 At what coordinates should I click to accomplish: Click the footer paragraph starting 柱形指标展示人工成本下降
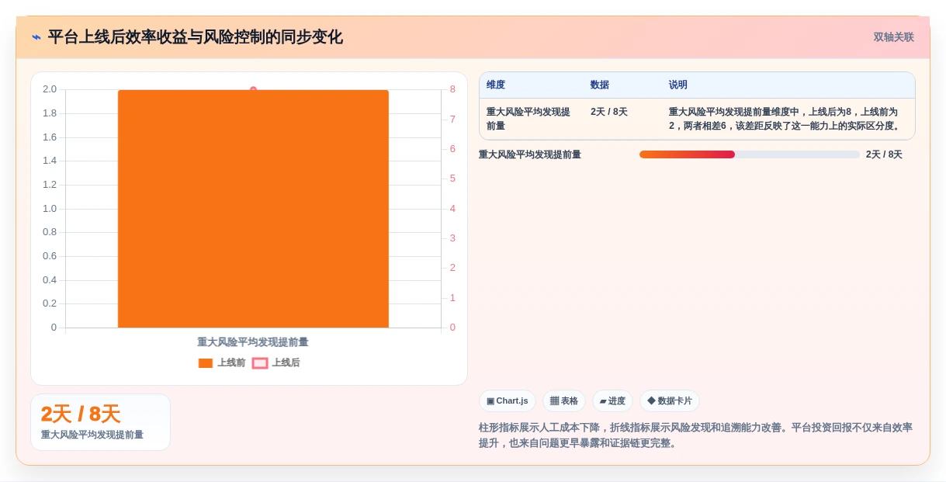coord(696,435)
